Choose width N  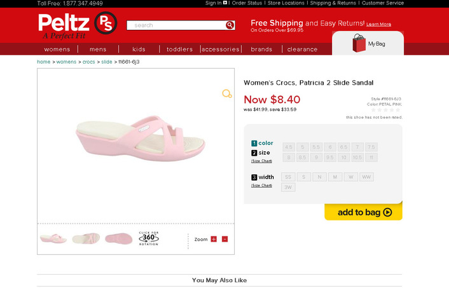point(319,177)
